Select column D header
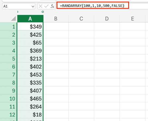This screenshot has width=148, height=121. (x=107, y=19)
